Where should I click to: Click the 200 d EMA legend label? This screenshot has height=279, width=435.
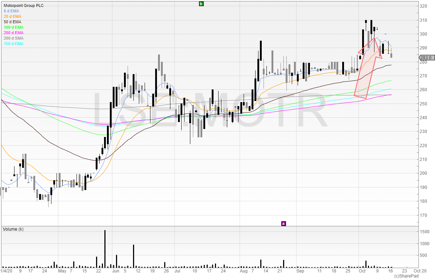(x=14, y=33)
